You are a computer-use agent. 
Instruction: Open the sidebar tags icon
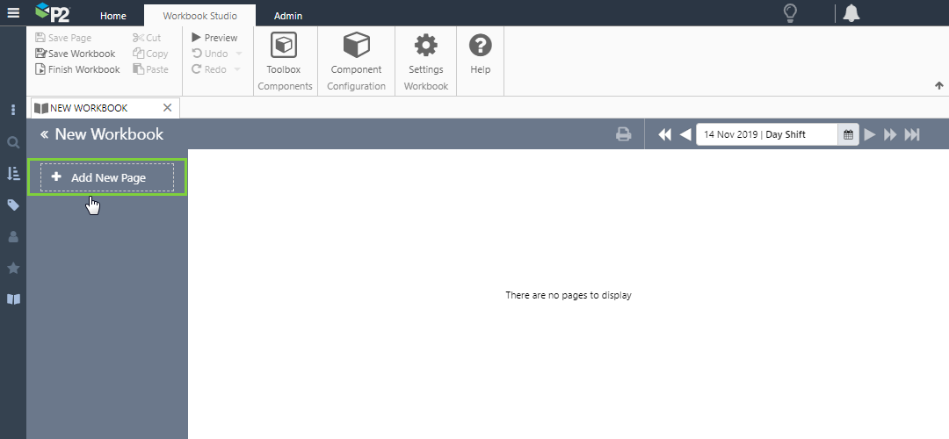click(13, 205)
